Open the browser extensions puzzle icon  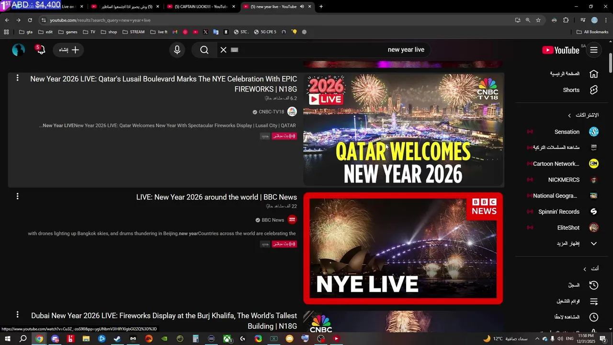click(x=566, y=20)
